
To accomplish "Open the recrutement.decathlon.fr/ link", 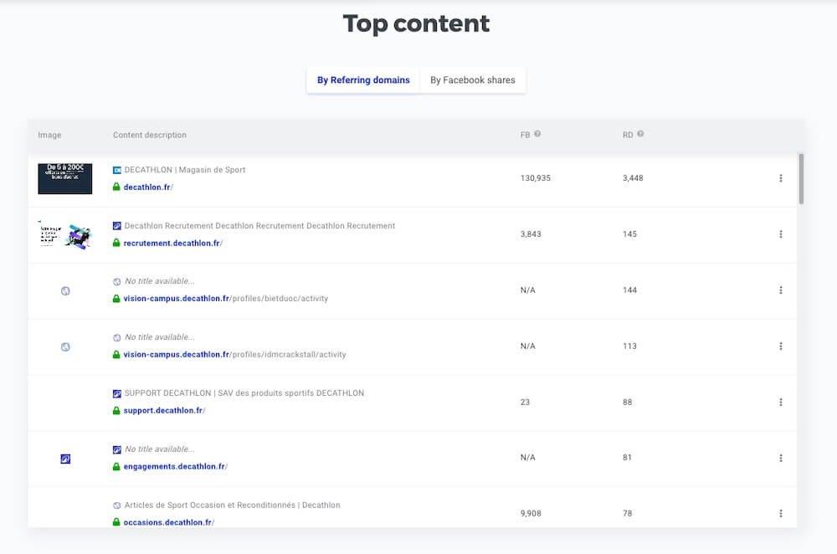I will 173,244.
